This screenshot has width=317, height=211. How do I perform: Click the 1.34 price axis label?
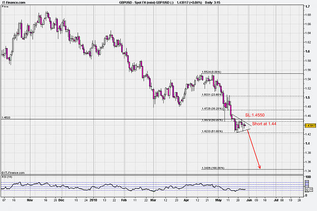[x=308, y=171]
